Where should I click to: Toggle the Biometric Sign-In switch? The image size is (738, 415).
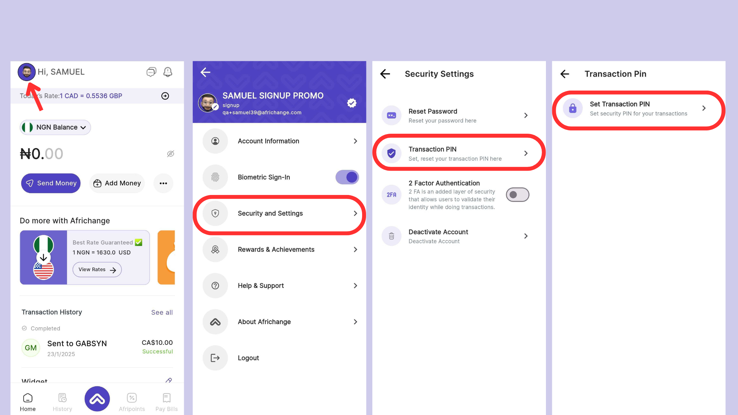tap(347, 177)
